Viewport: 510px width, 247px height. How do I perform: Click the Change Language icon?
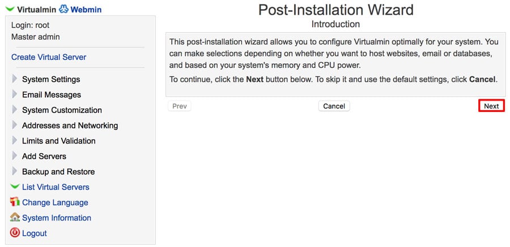15,202
